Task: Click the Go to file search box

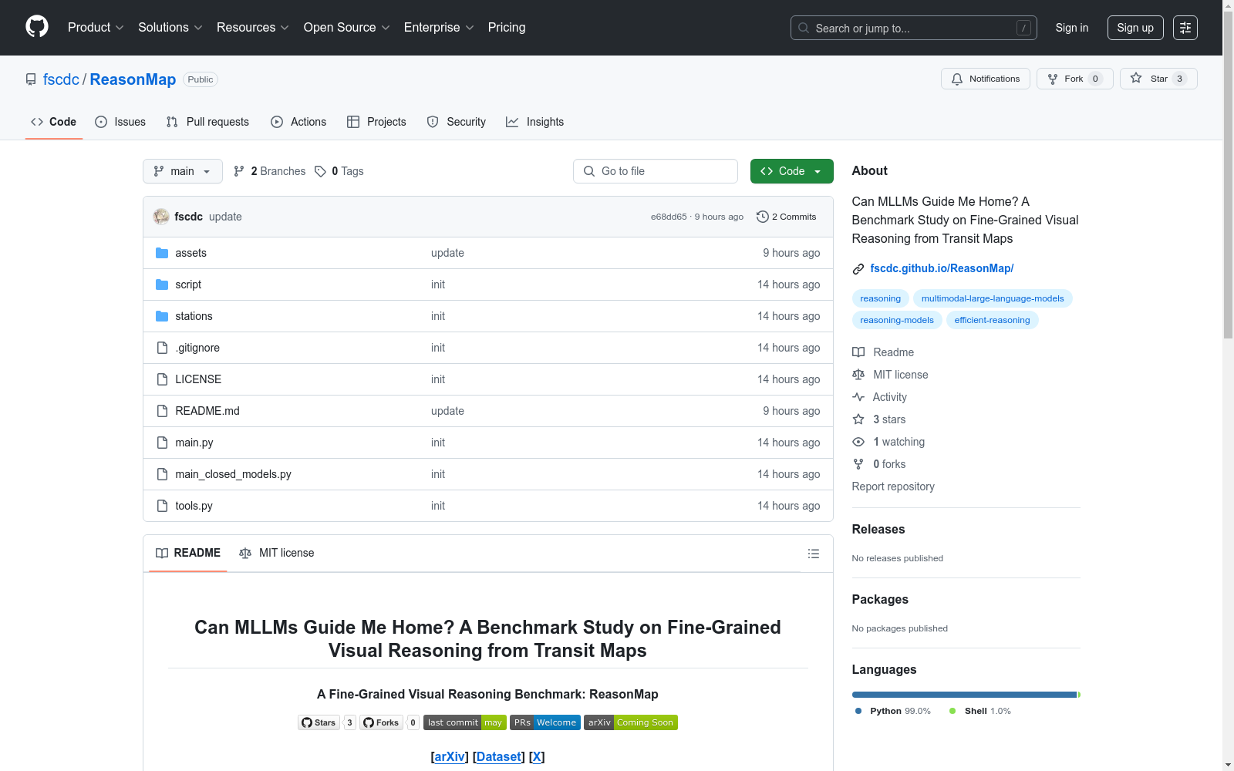Action: [656, 171]
